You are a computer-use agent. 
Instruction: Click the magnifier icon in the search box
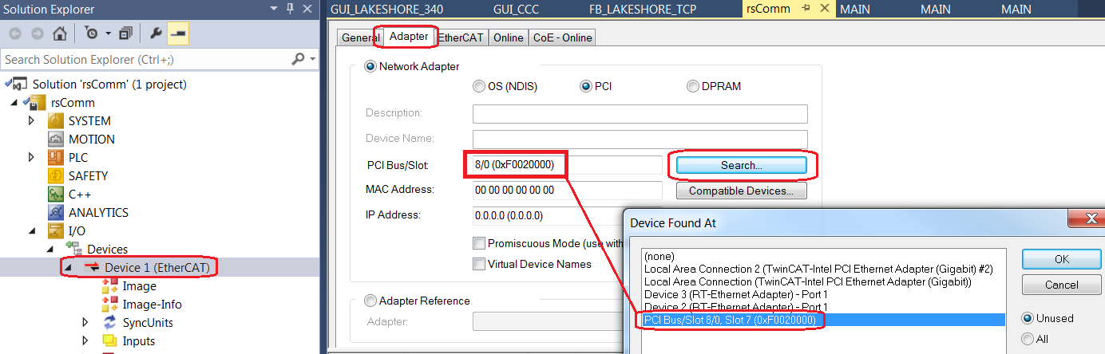tap(298, 60)
